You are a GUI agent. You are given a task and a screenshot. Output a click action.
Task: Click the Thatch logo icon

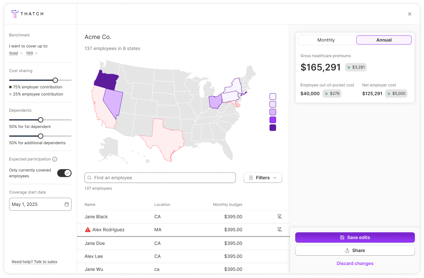click(x=15, y=14)
